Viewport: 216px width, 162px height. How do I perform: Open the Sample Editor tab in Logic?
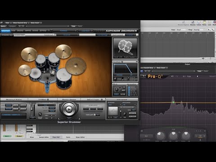[44, 137]
